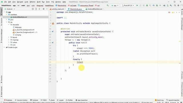Click the Stop square icon in toolbar

tap(160, 5)
